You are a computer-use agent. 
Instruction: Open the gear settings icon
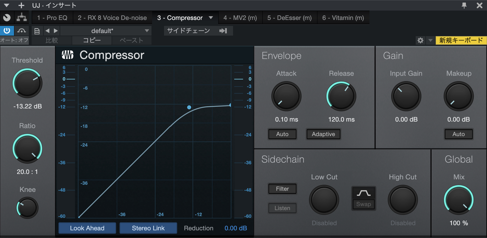420,40
